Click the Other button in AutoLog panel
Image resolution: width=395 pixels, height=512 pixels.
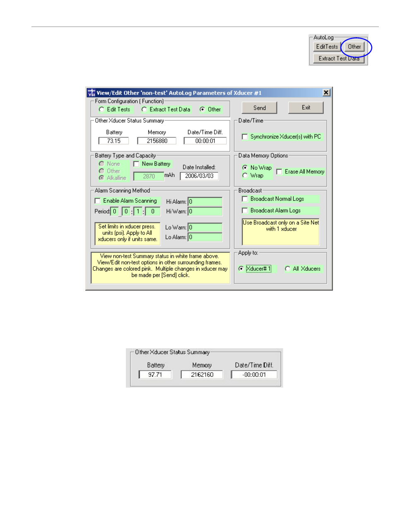pyautogui.click(x=354, y=47)
